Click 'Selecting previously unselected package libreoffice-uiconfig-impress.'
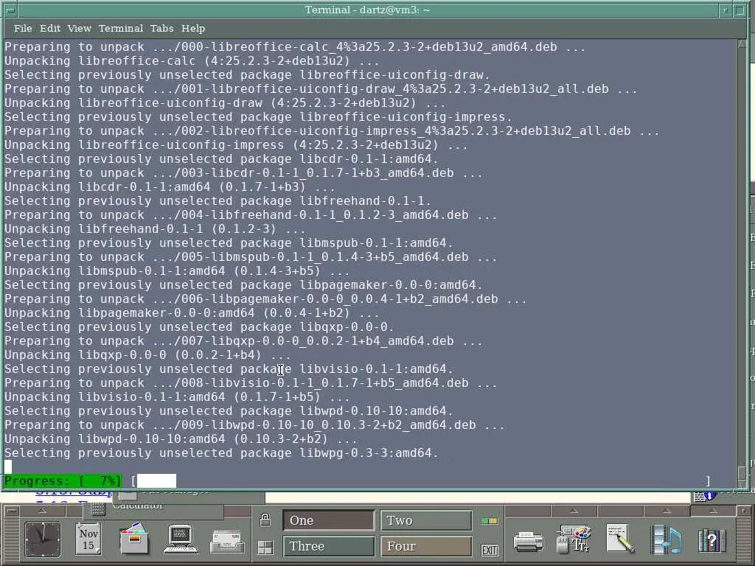The image size is (755, 566). [x=258, y=116]
